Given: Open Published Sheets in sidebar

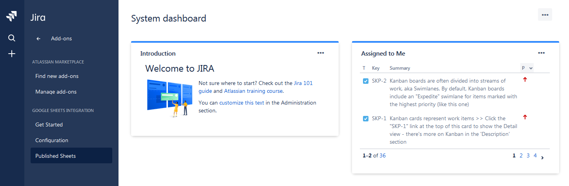Looking at the screenshot, I should tap(55, 156).
